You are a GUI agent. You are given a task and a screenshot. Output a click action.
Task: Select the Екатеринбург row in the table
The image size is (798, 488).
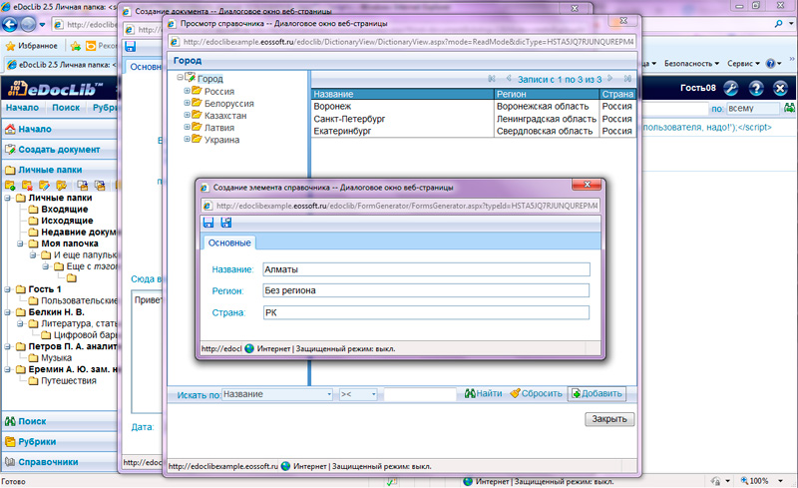(473, 131)
